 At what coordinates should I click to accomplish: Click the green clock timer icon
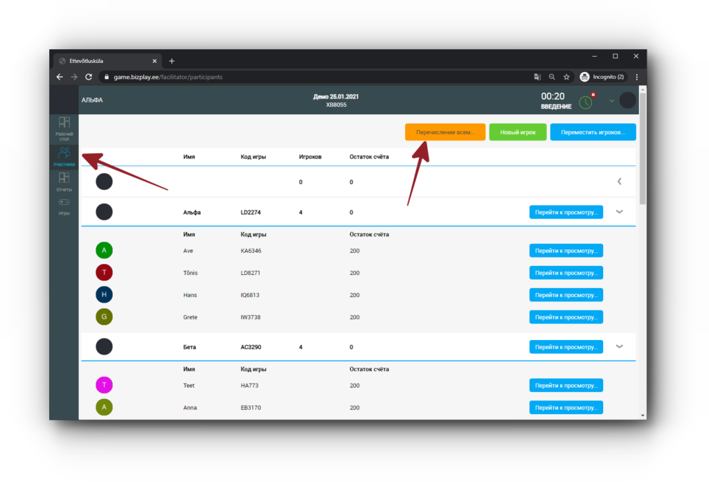tap(586, 102)
